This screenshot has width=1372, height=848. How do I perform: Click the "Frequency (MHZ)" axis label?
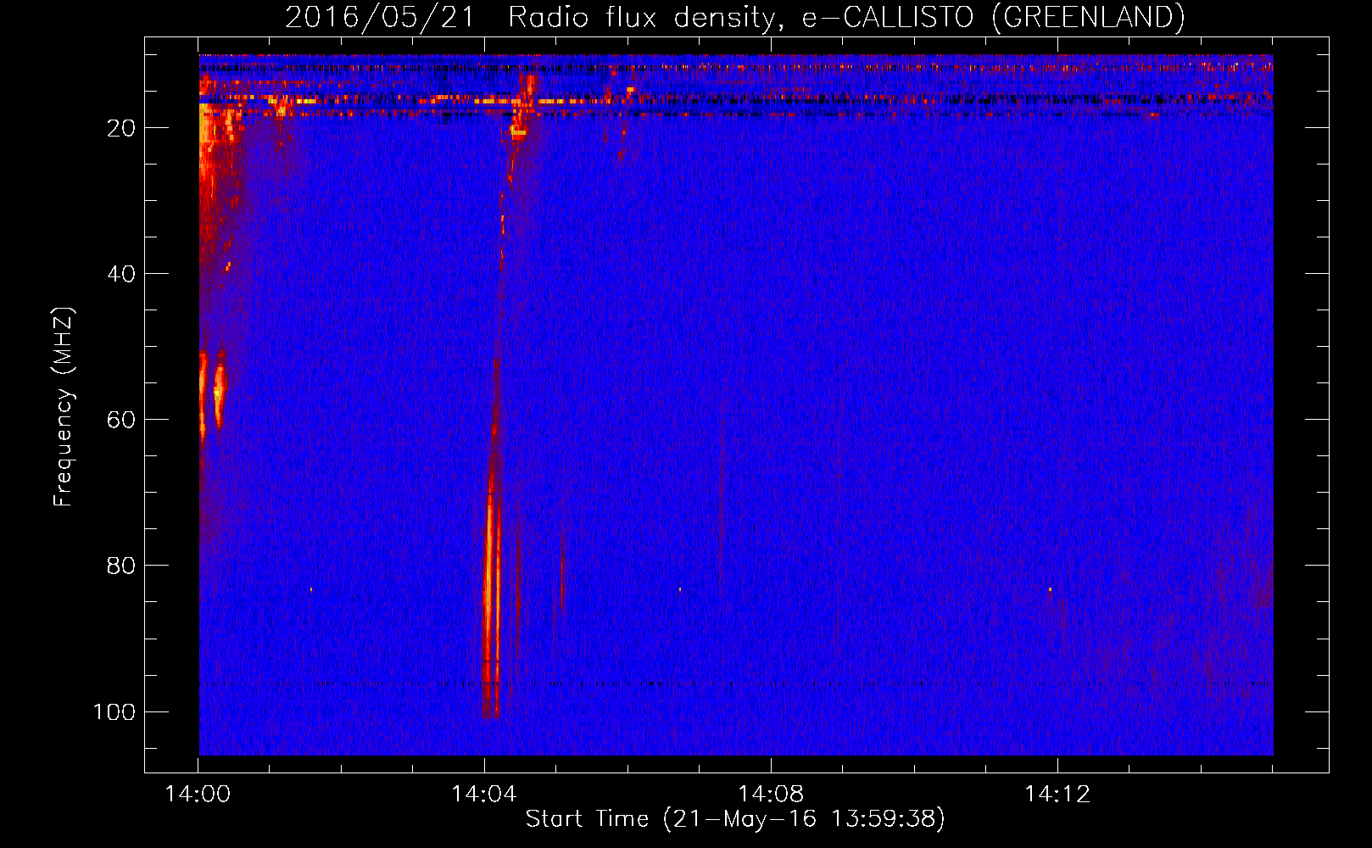(64, 407)
